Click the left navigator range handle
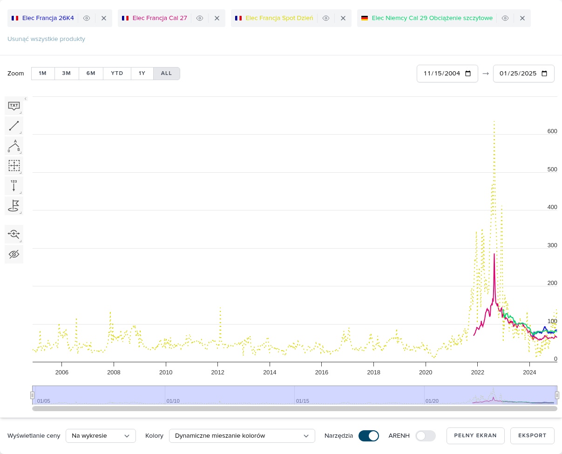This screenshot has width=562, height=454. (32, 395)
